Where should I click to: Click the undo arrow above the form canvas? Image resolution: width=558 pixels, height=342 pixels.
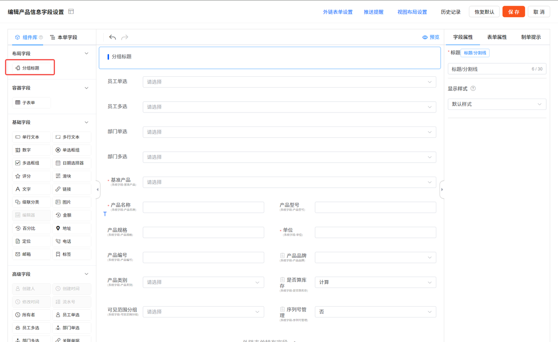tap(112, 37)
